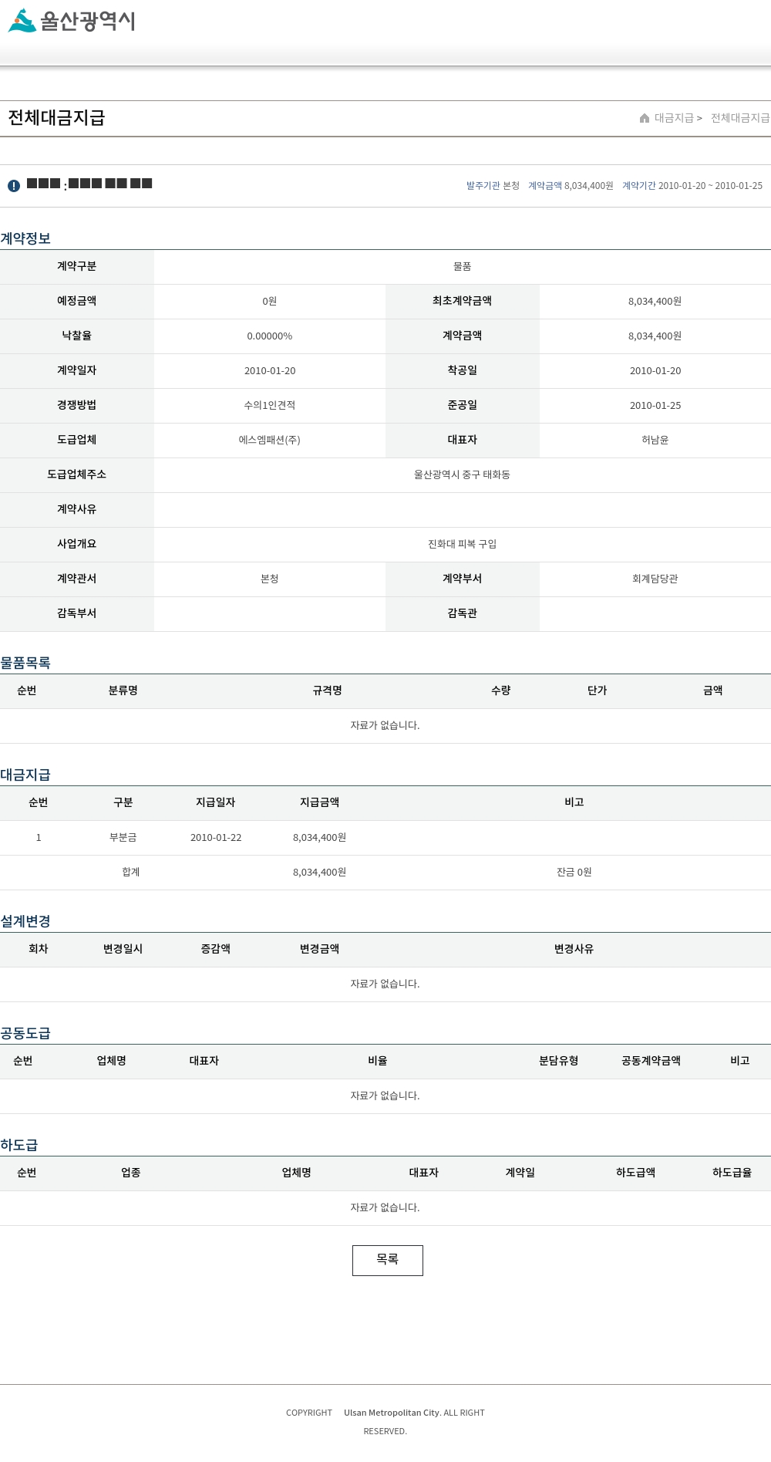Click contractor name 에스엠패션(주)
The width and height of the screenshot is (771, 1462).
click(x=270, y=440)
